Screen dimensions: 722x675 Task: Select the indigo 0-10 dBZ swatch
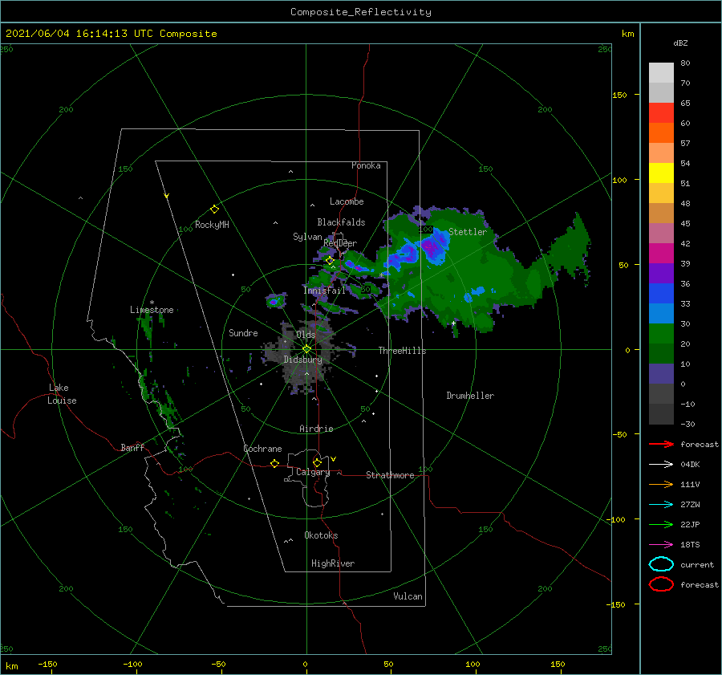click(661, 373)
